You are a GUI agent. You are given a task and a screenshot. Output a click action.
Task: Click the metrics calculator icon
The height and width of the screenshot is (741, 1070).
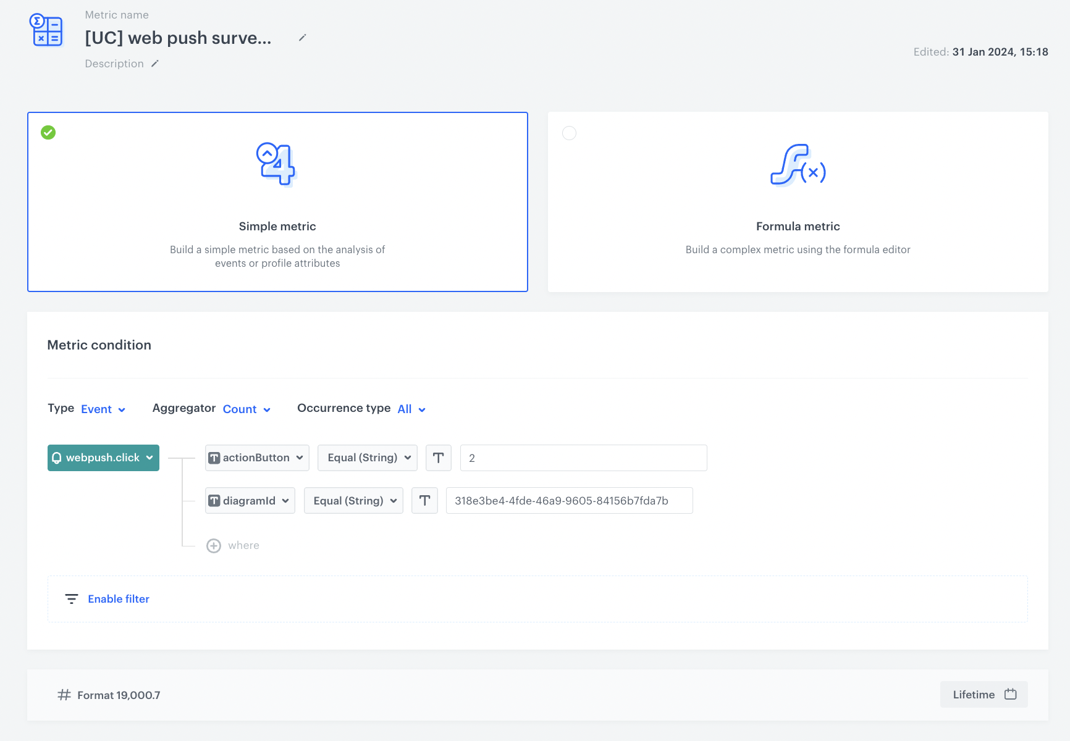click(46, 30)
